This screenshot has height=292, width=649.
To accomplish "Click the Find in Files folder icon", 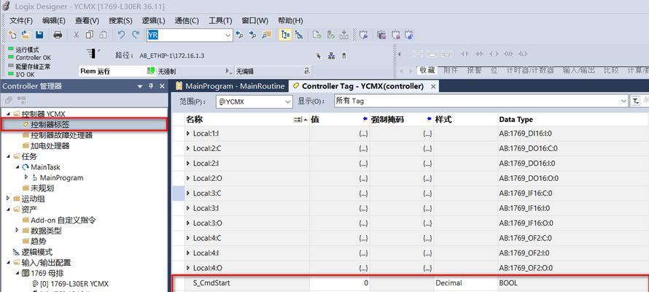I will [x=267, y=35].
